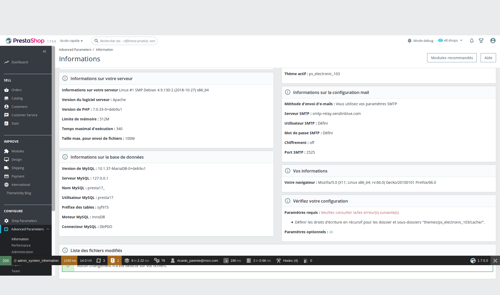Open Team submenu item
500x295 pixels.
click(x=16, y=271)
